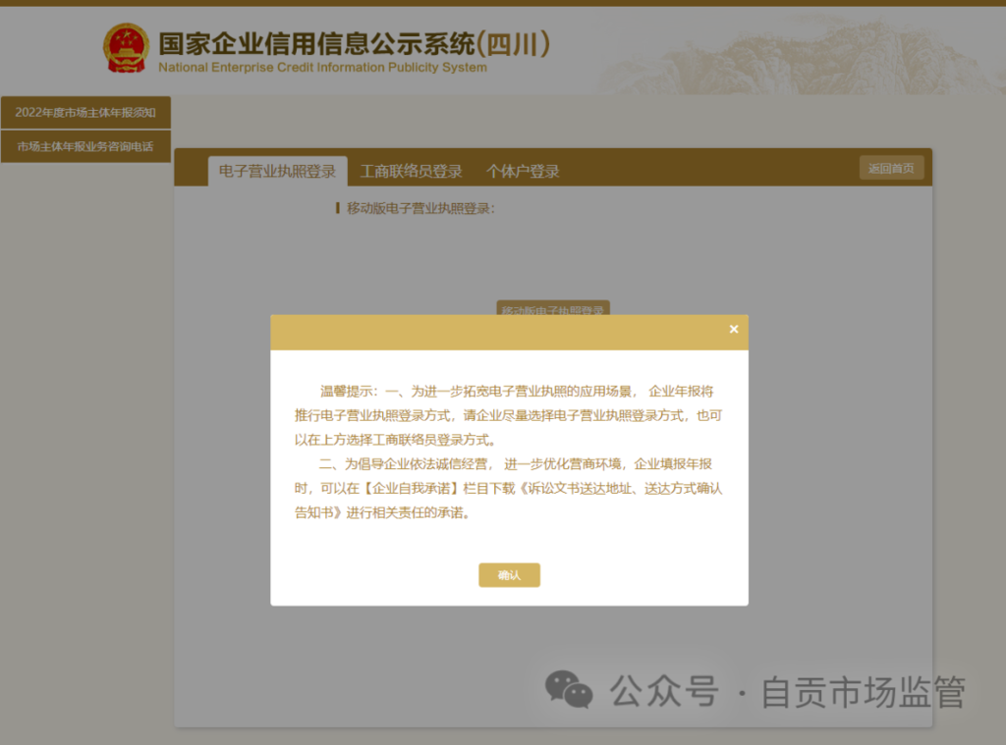Open the 市场主体年报业务咨询电话 sidebar link
This screenshot has height=745, width=1006.
(x=85, y=147)
